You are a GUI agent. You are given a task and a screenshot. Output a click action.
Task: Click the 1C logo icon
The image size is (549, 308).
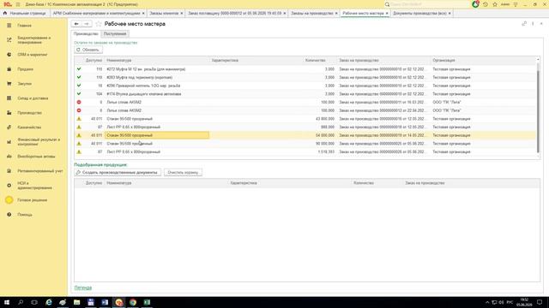pyautogui.click(x=8, y=4)
